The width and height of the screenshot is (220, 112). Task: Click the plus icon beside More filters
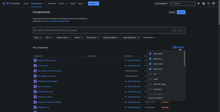(155, 38)
